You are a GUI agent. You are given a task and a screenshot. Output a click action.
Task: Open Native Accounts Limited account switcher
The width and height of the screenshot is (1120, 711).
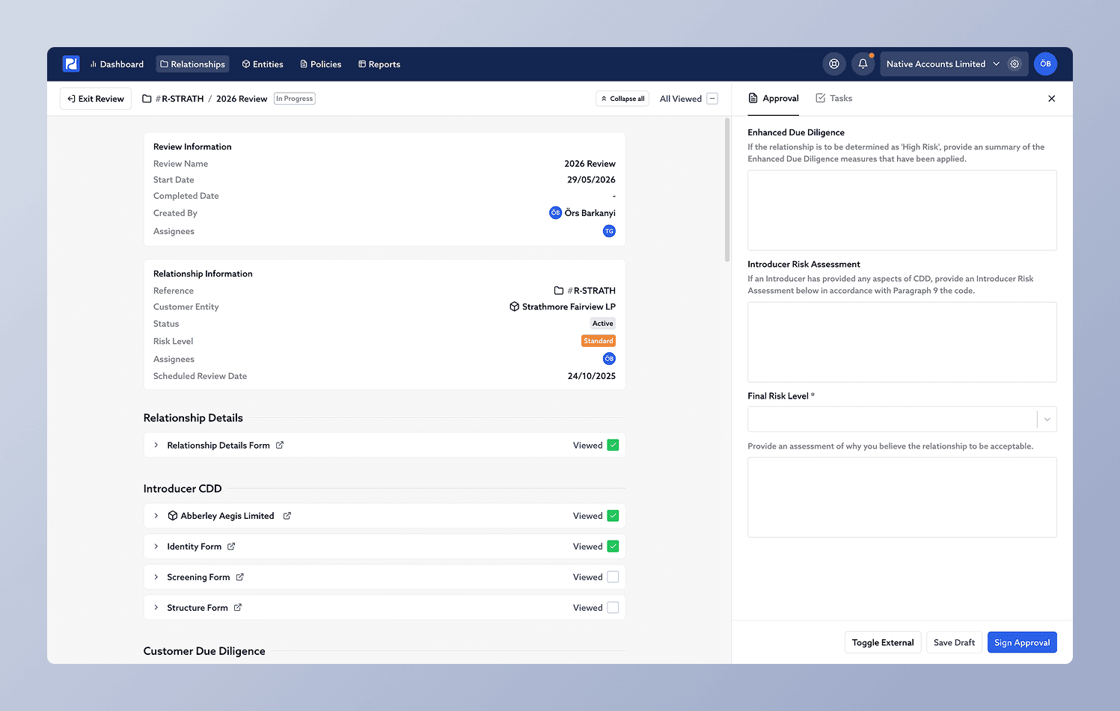tap(943, 64)
